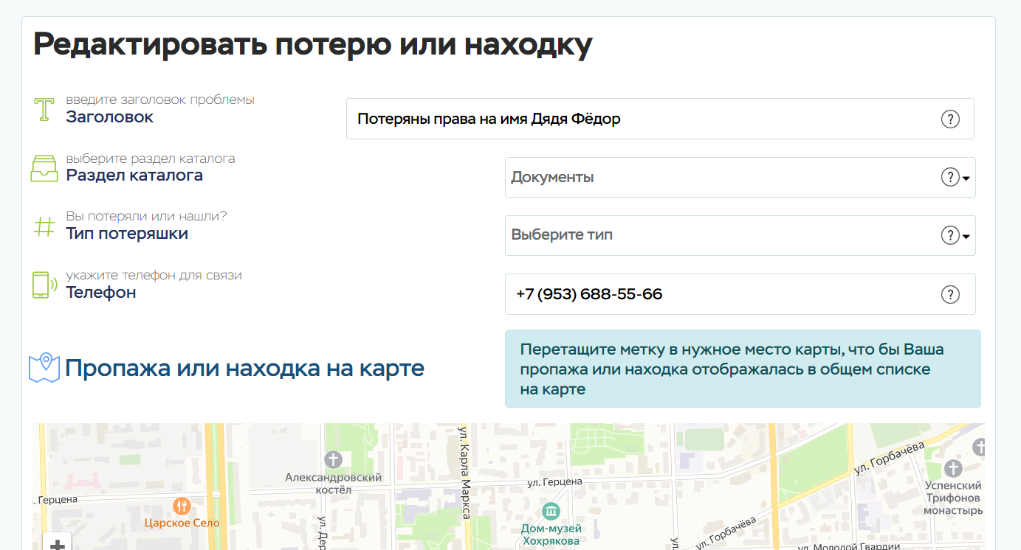This screenshot has height=550, width=1021.
Task: Click the help icon in the Выберите тип field
Action: point(949,236)
